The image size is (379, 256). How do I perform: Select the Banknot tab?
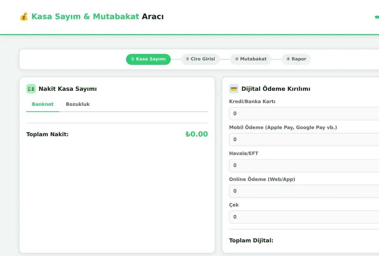click(x=43, y=104)
